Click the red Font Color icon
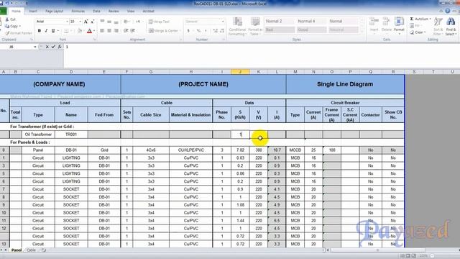This screenshot has height=259, width=460. click(89, 31)
